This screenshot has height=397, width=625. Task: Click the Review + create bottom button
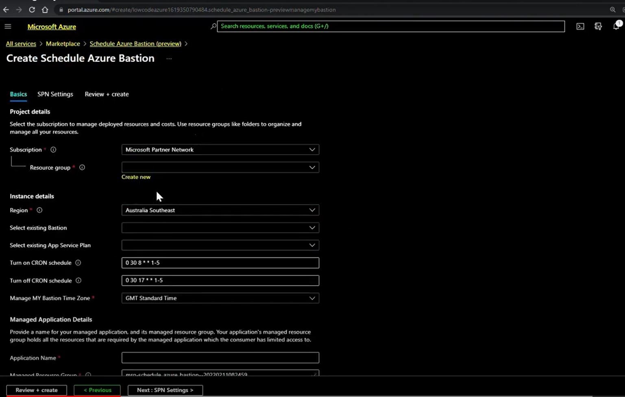click(37, 390)
